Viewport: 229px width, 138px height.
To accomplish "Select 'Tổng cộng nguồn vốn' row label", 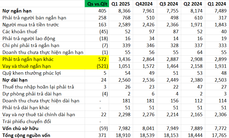I will pos(26,135).
